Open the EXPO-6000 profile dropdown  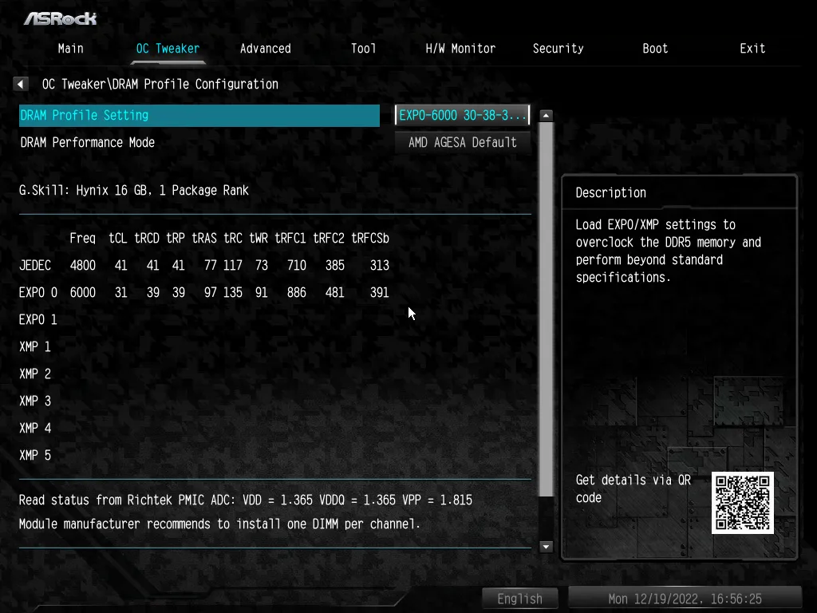(462, 115)
